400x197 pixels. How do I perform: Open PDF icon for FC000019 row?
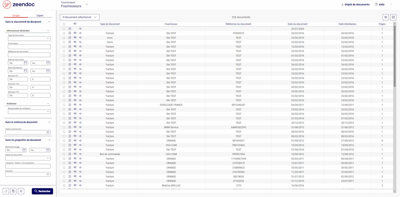click(70, 33)
